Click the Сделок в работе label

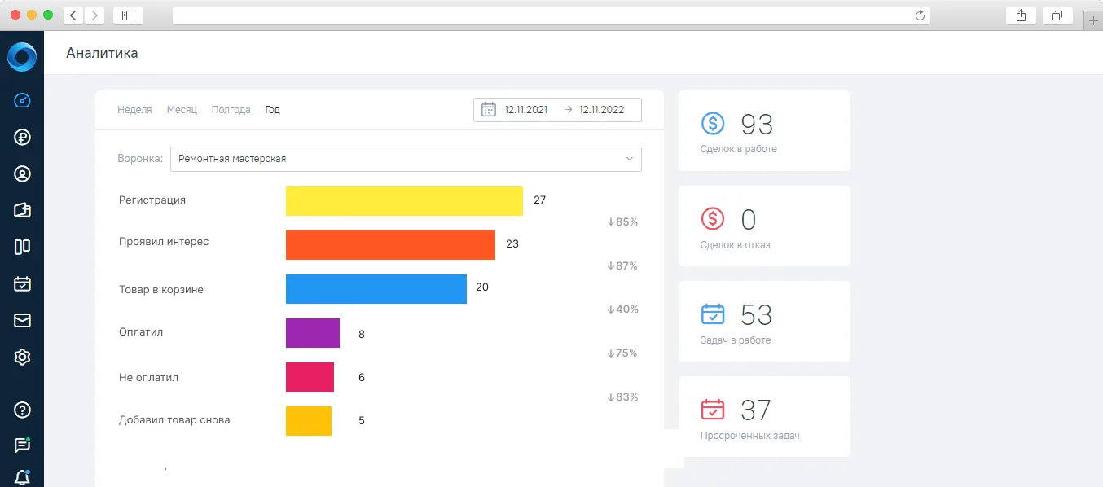pyautogui.click(x=738, y=149)
